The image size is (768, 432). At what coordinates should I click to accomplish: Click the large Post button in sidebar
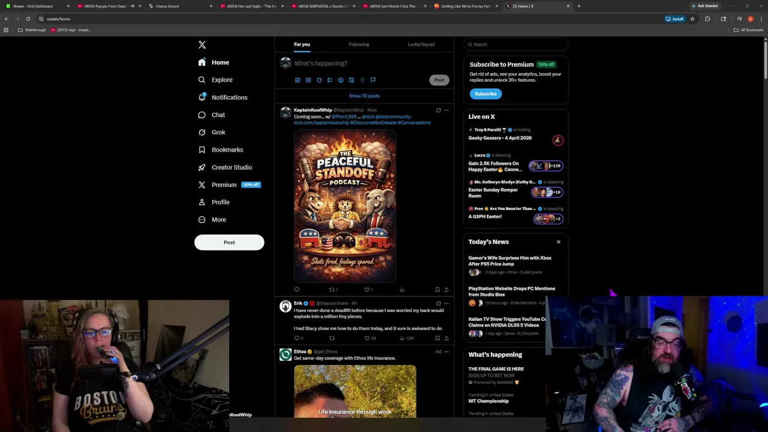229,242
